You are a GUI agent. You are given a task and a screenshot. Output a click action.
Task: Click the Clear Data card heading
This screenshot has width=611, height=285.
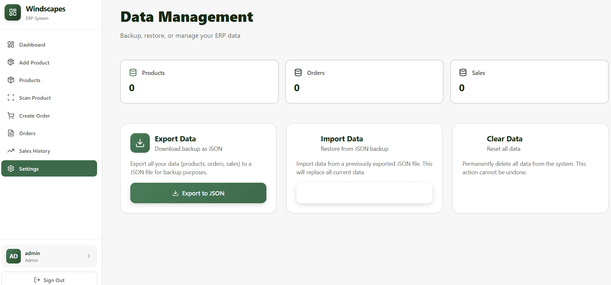coord(504,139)
